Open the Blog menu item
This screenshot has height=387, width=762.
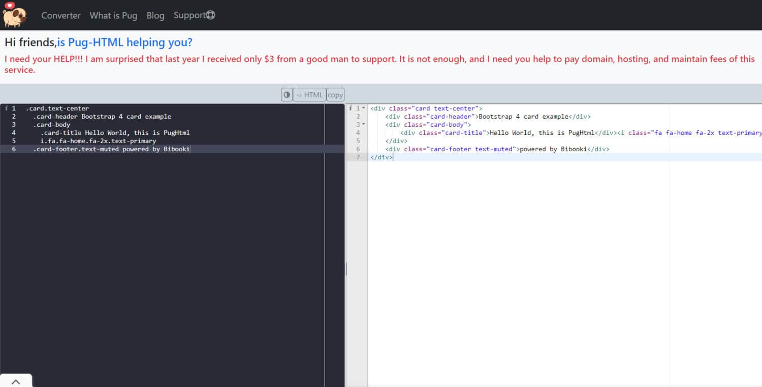[155, 15]
